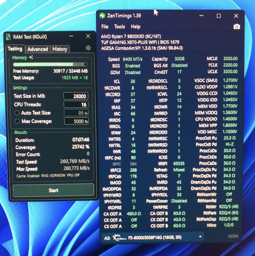Open the Help menu in ZenTimings
Image resolution: width=255 pixels, height=256 pixels.
tap(136, 27)
